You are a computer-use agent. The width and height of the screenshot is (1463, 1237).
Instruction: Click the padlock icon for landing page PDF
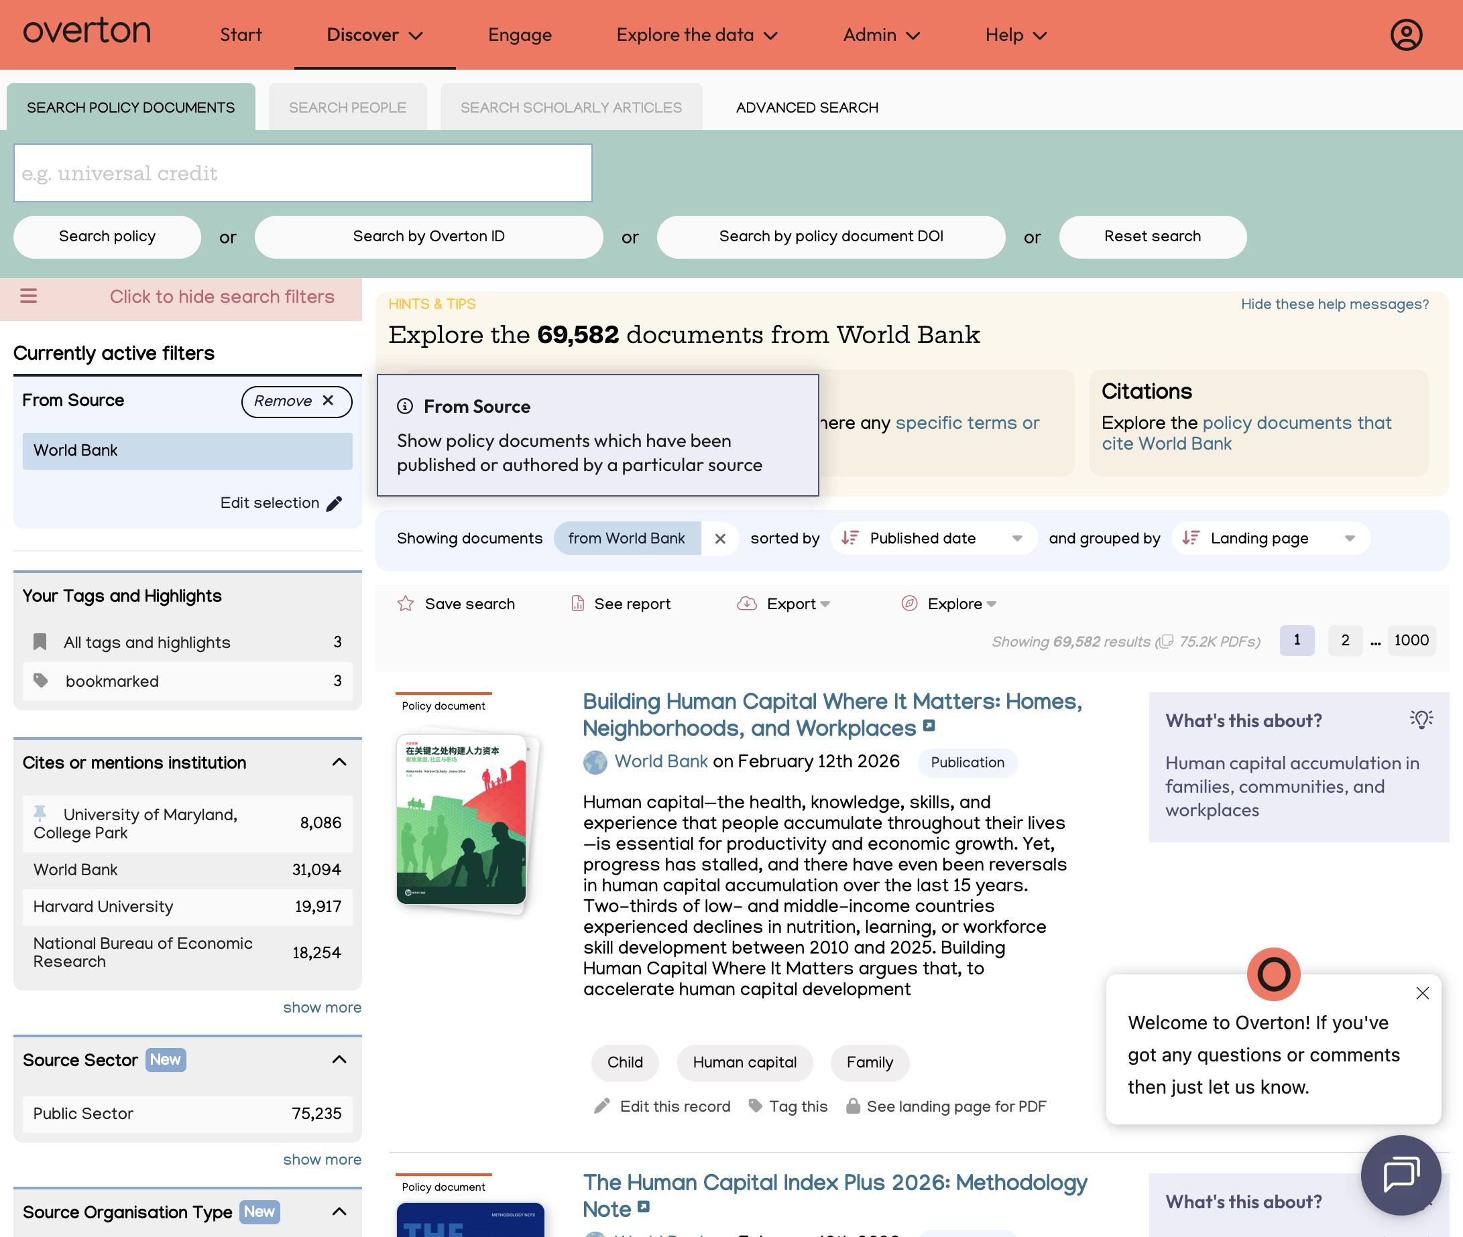(853, 1106)
